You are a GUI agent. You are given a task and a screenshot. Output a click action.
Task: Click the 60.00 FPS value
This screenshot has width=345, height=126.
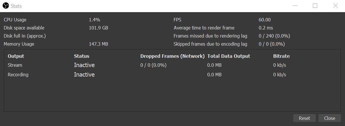265,20
